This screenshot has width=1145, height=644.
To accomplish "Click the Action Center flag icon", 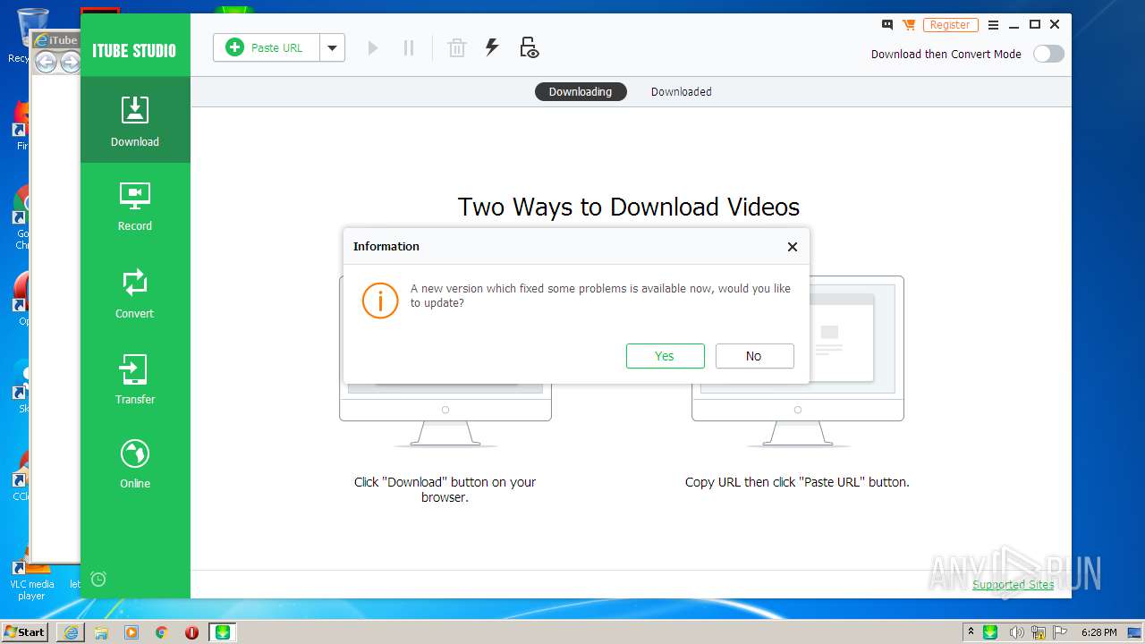I will [1058, 632].
